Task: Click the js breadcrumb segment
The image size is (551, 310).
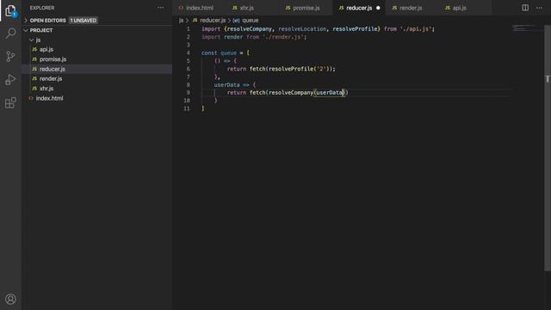Action: click(181, 21)
